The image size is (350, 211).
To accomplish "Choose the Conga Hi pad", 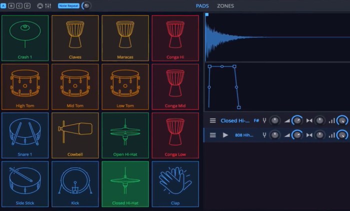I will click(175, 37).
